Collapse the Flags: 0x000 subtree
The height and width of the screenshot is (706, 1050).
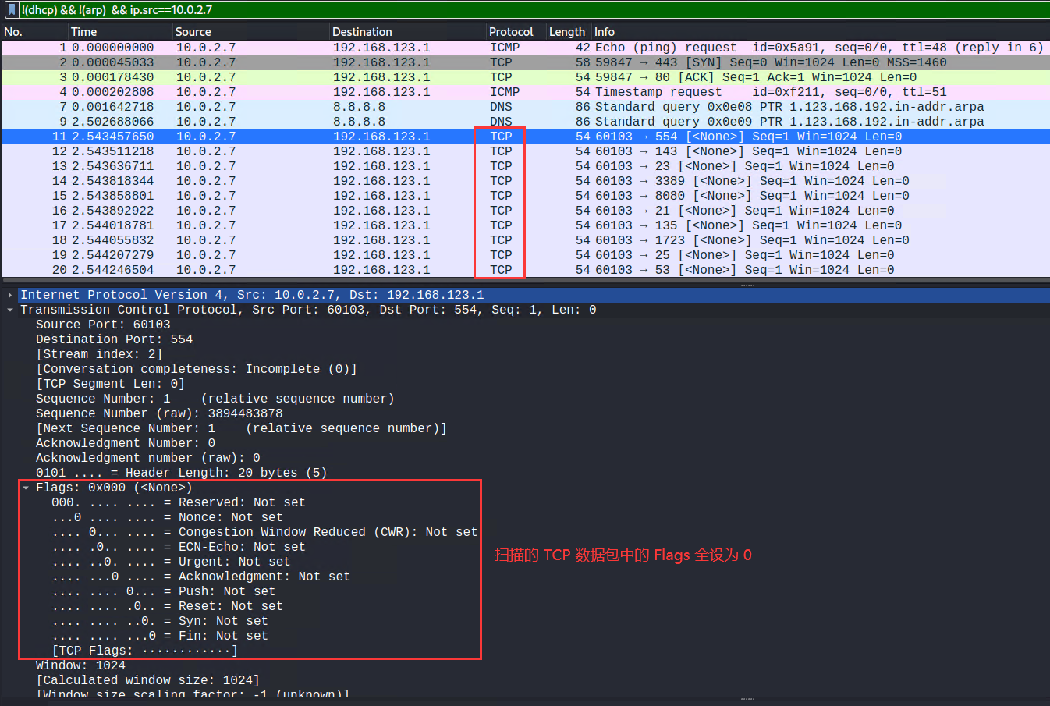point(26,488)
